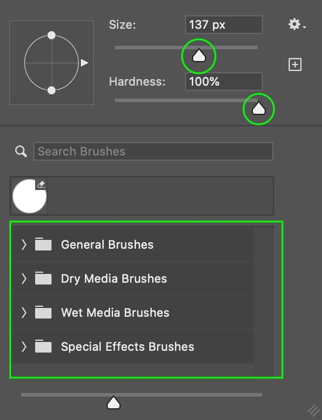Click the magnifying glass search icon
This screenshot has height=420, width=322.
coord(21,151)
